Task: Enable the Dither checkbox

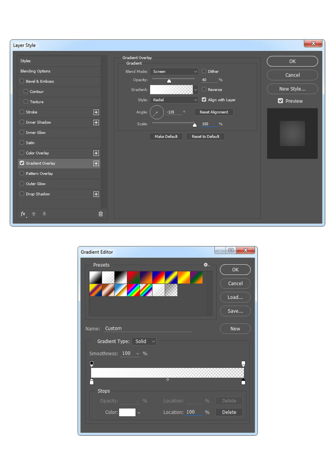Action: 204,71
